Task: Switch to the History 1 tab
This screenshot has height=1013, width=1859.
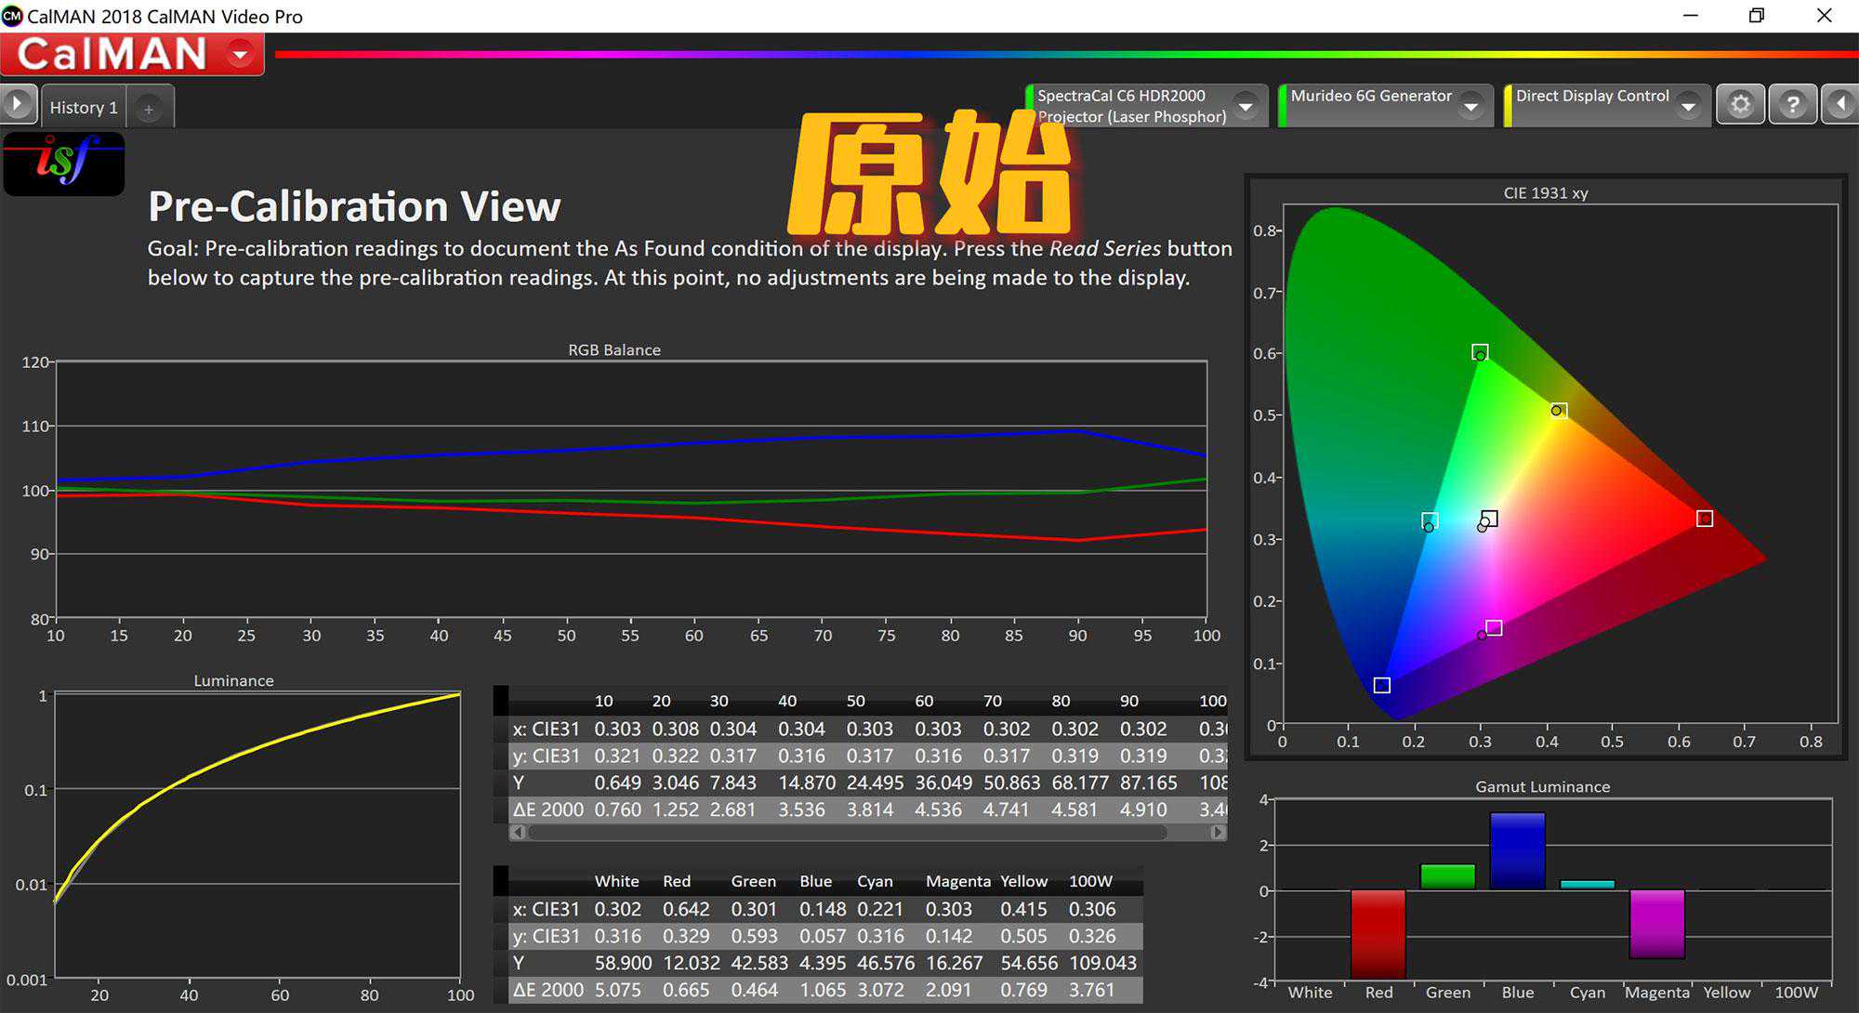Action: point(84,108)
